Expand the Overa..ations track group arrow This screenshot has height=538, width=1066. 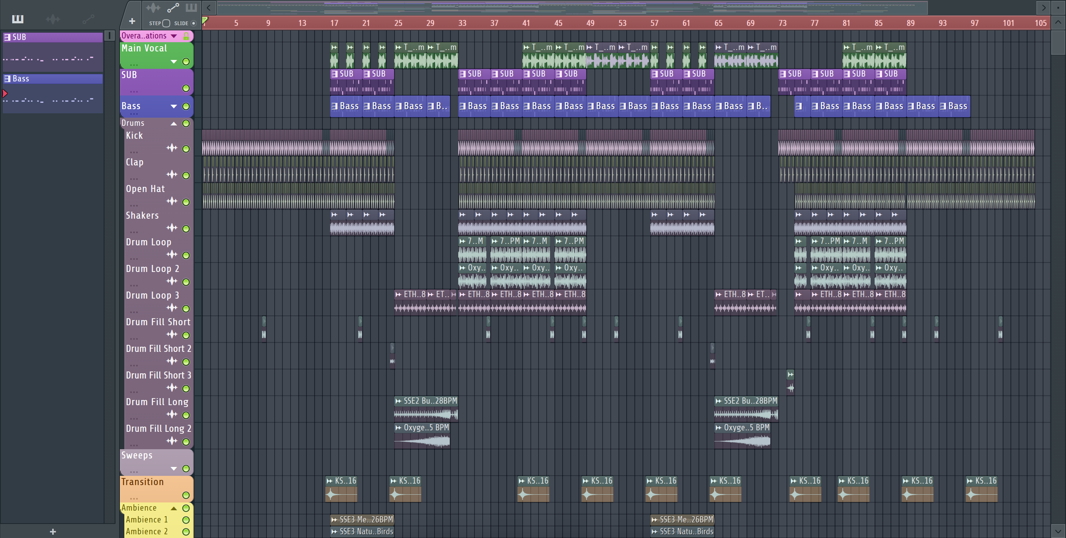[x=174, y=36]
